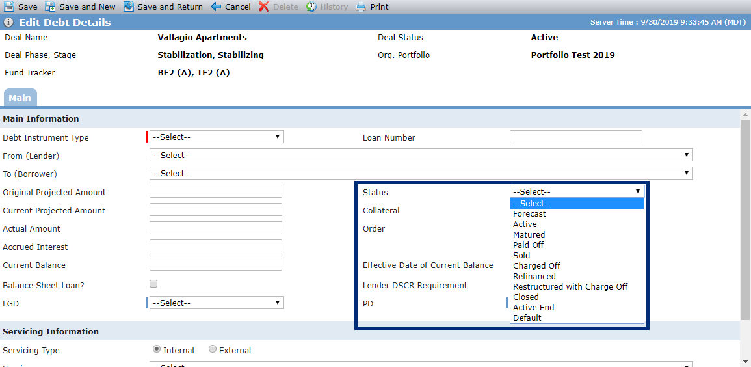Screen dimensions: 751x367
Task: Open the Debt Instrument Type dropdown
Action: coord(217,137)
